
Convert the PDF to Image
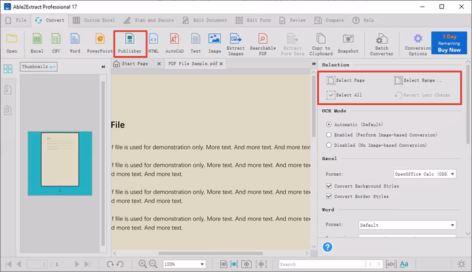point(214,43)
